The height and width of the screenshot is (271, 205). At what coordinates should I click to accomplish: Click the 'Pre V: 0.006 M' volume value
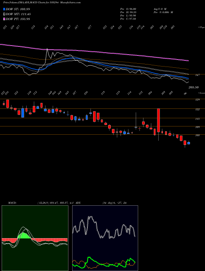(x=163, y=12)
